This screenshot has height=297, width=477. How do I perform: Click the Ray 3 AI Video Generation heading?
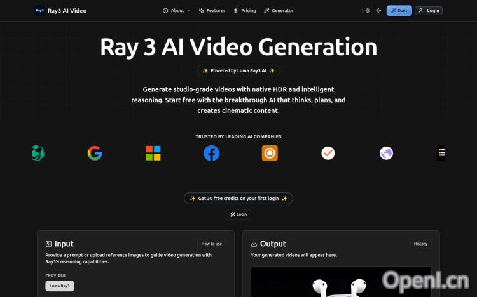click(238, 47)
